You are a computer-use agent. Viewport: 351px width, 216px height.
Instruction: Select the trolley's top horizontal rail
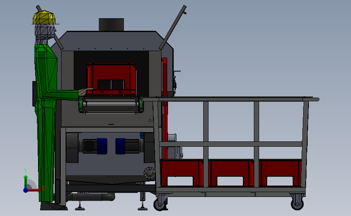click(x=231, y=99)
